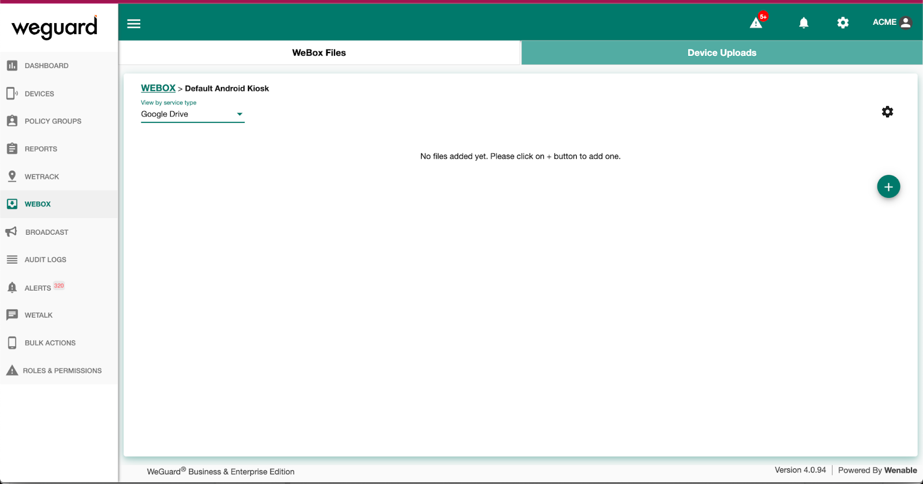The height and width of the screenshot is (484, 923).
Task: Switch to the Device Uploads tab
Action: point(722,52)
